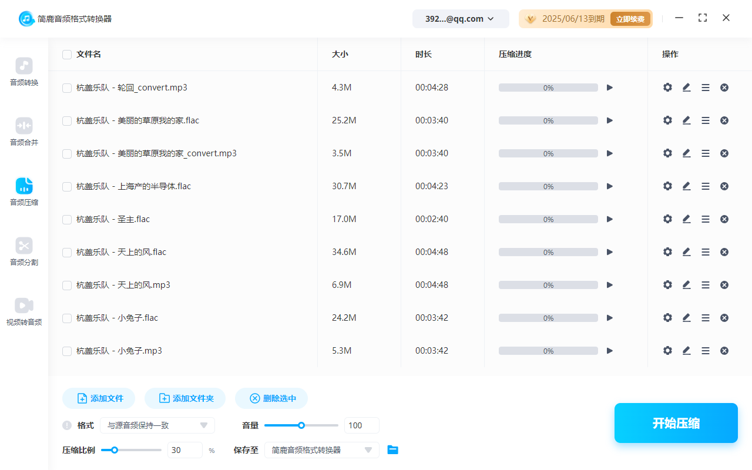Toggle the select-all 文件名 checkbox
The width and height of the screenshot is (752, 470).
(67, 55)
